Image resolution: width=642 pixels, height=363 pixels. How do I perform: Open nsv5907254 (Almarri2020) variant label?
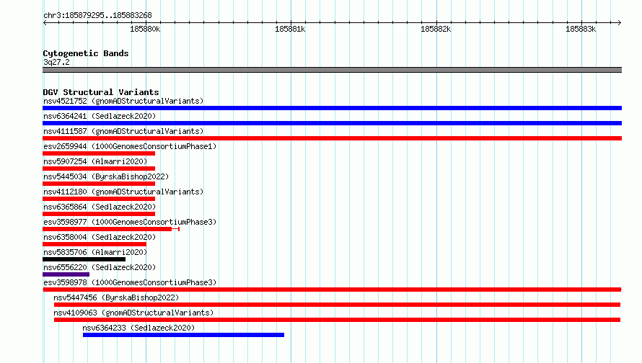[x=95, y=161]
